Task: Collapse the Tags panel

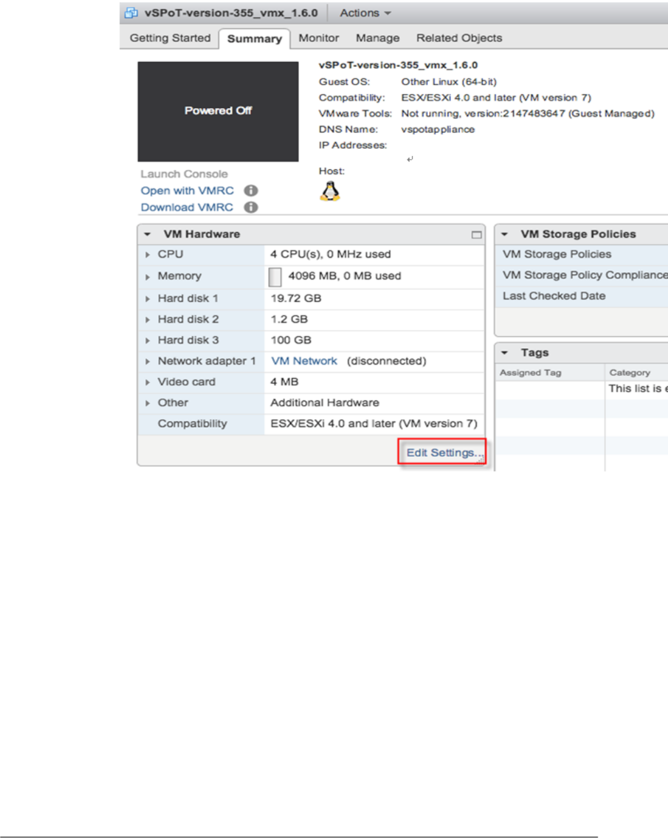Action: 505,353
